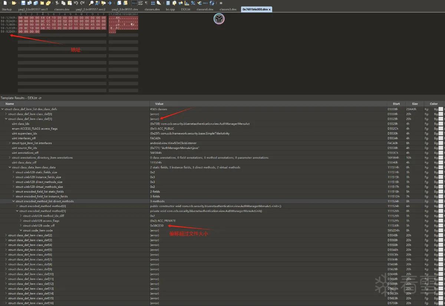Toggle the Hex edit-as toolbar button
Viewport: 445px width, 306px height.
pyautogui.click(x=135, y=3)
